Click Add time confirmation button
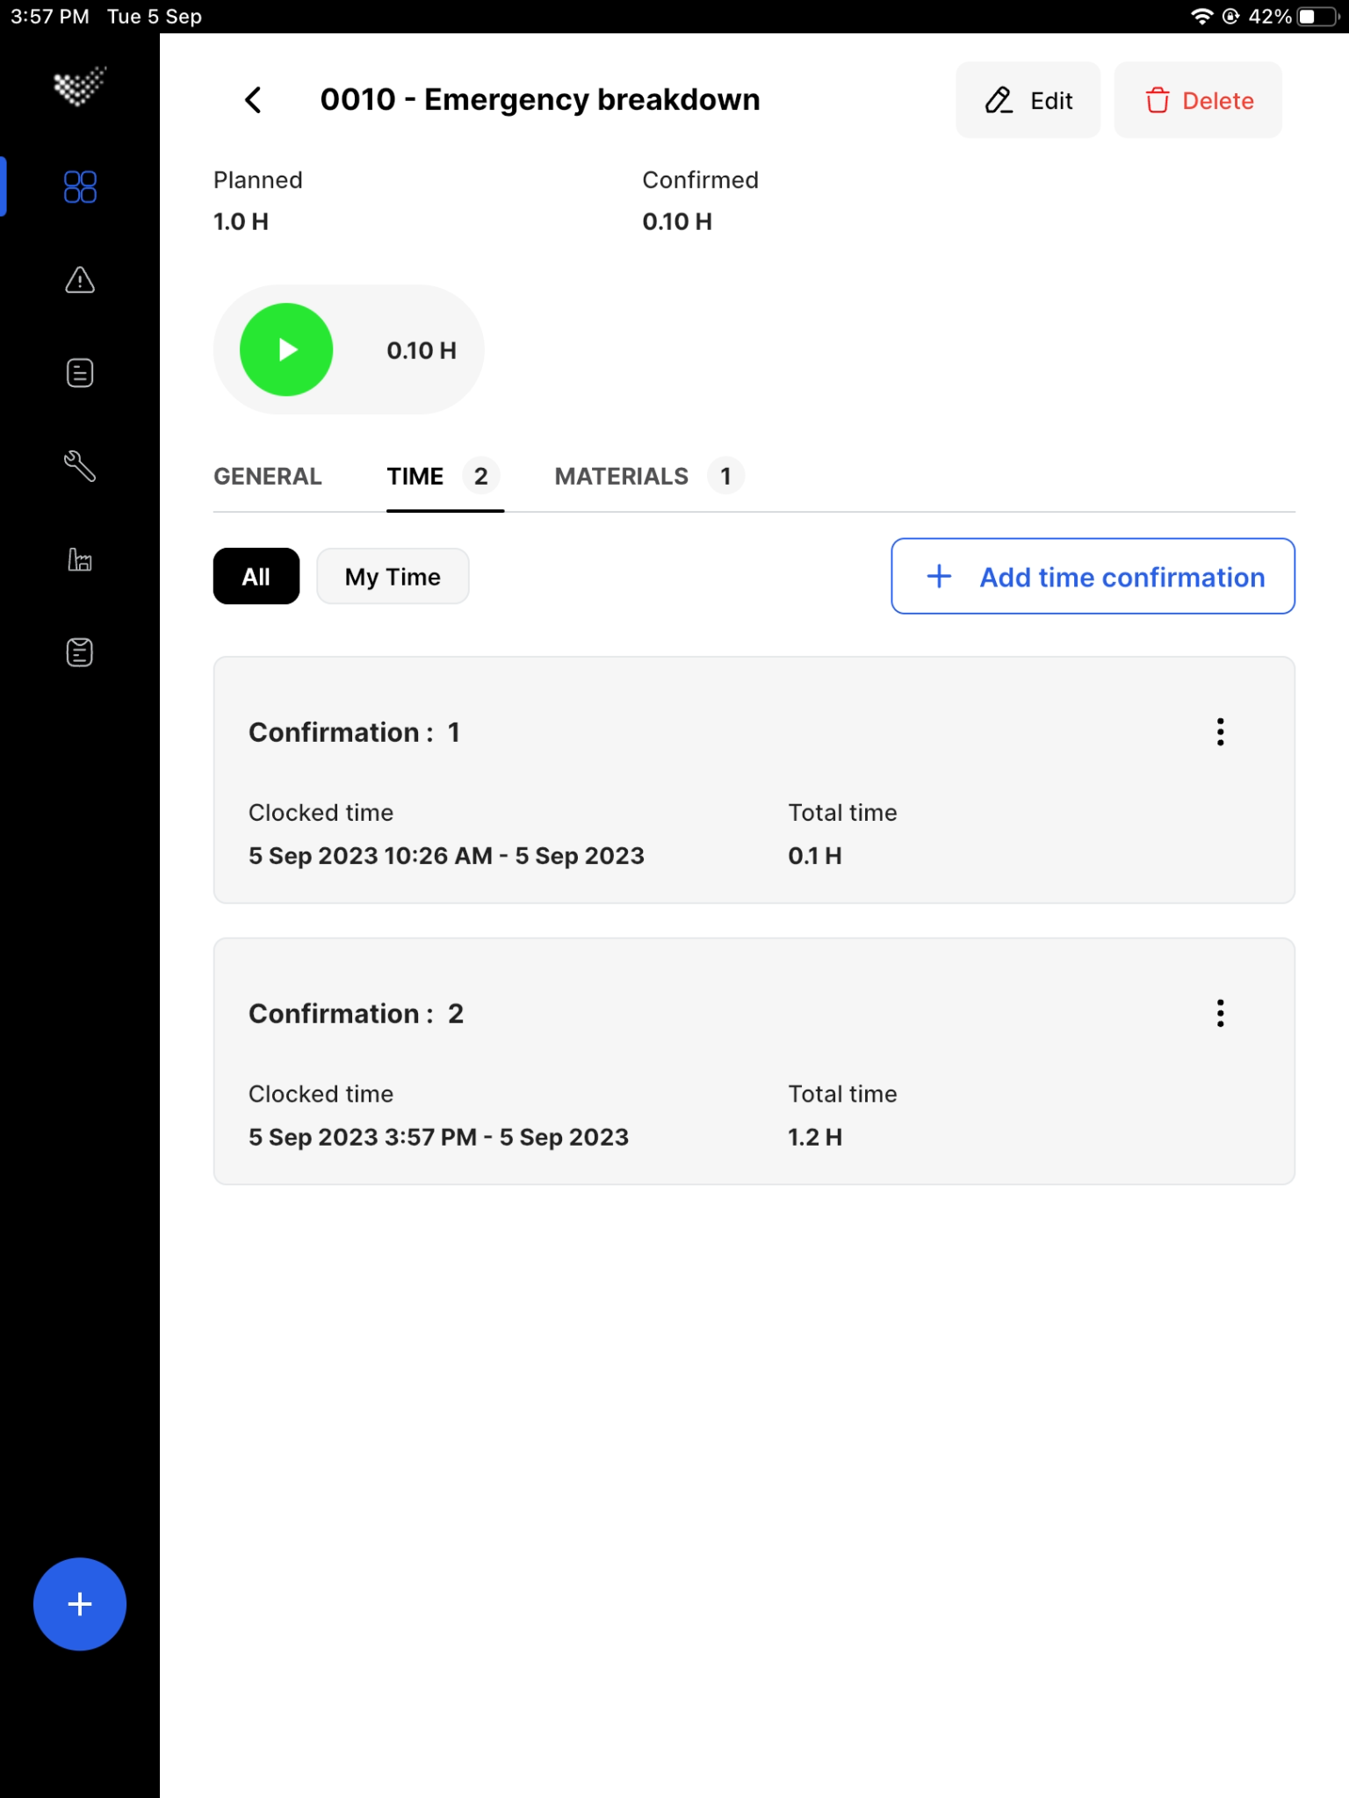The height and width of the screenshot is (1798, 1349). coord(1093,576)
